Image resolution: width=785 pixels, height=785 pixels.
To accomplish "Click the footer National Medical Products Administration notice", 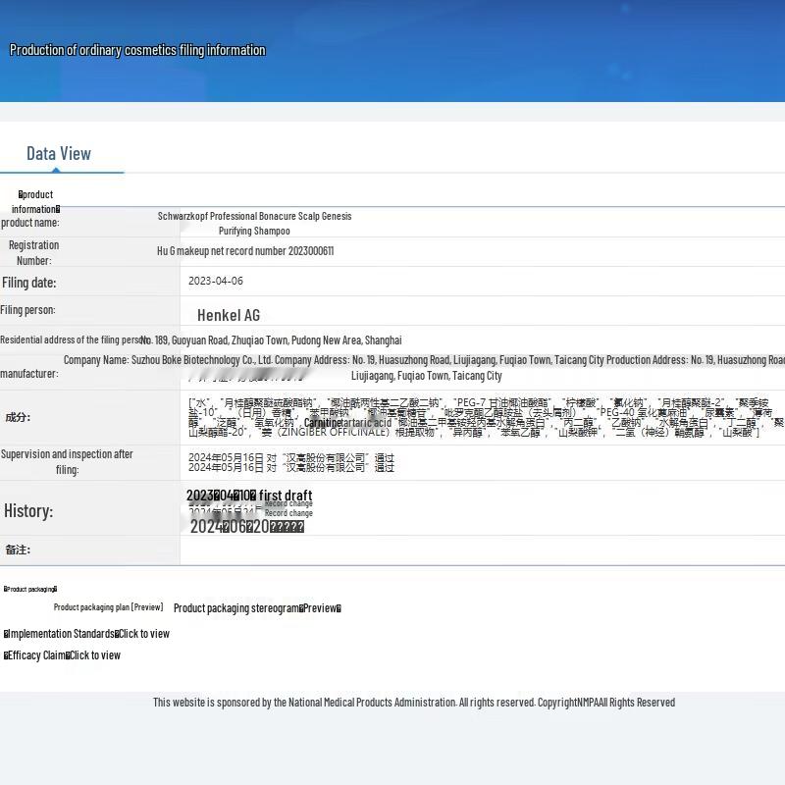I will point(414,703).
